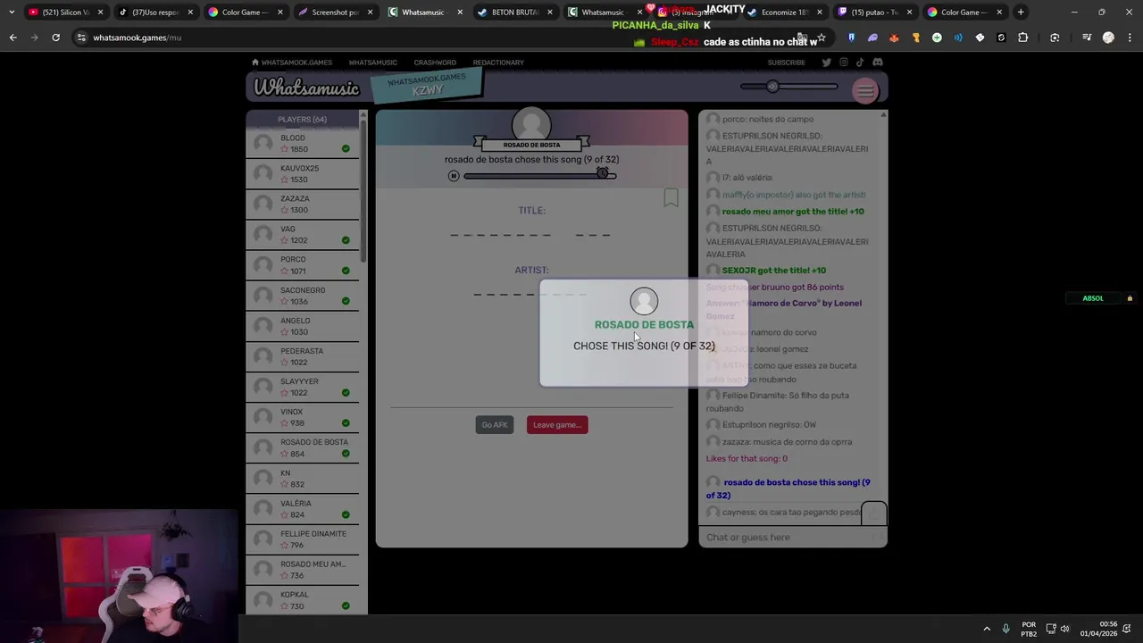Image resolution: width=1143 pixels, height=643 pixels.
Task: Open the volume icon in the system tray
Action: [1064, 629]
